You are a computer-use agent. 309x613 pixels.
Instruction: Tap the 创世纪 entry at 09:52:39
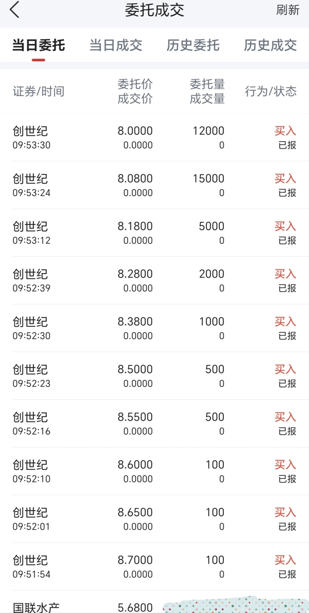pos(155,280)
